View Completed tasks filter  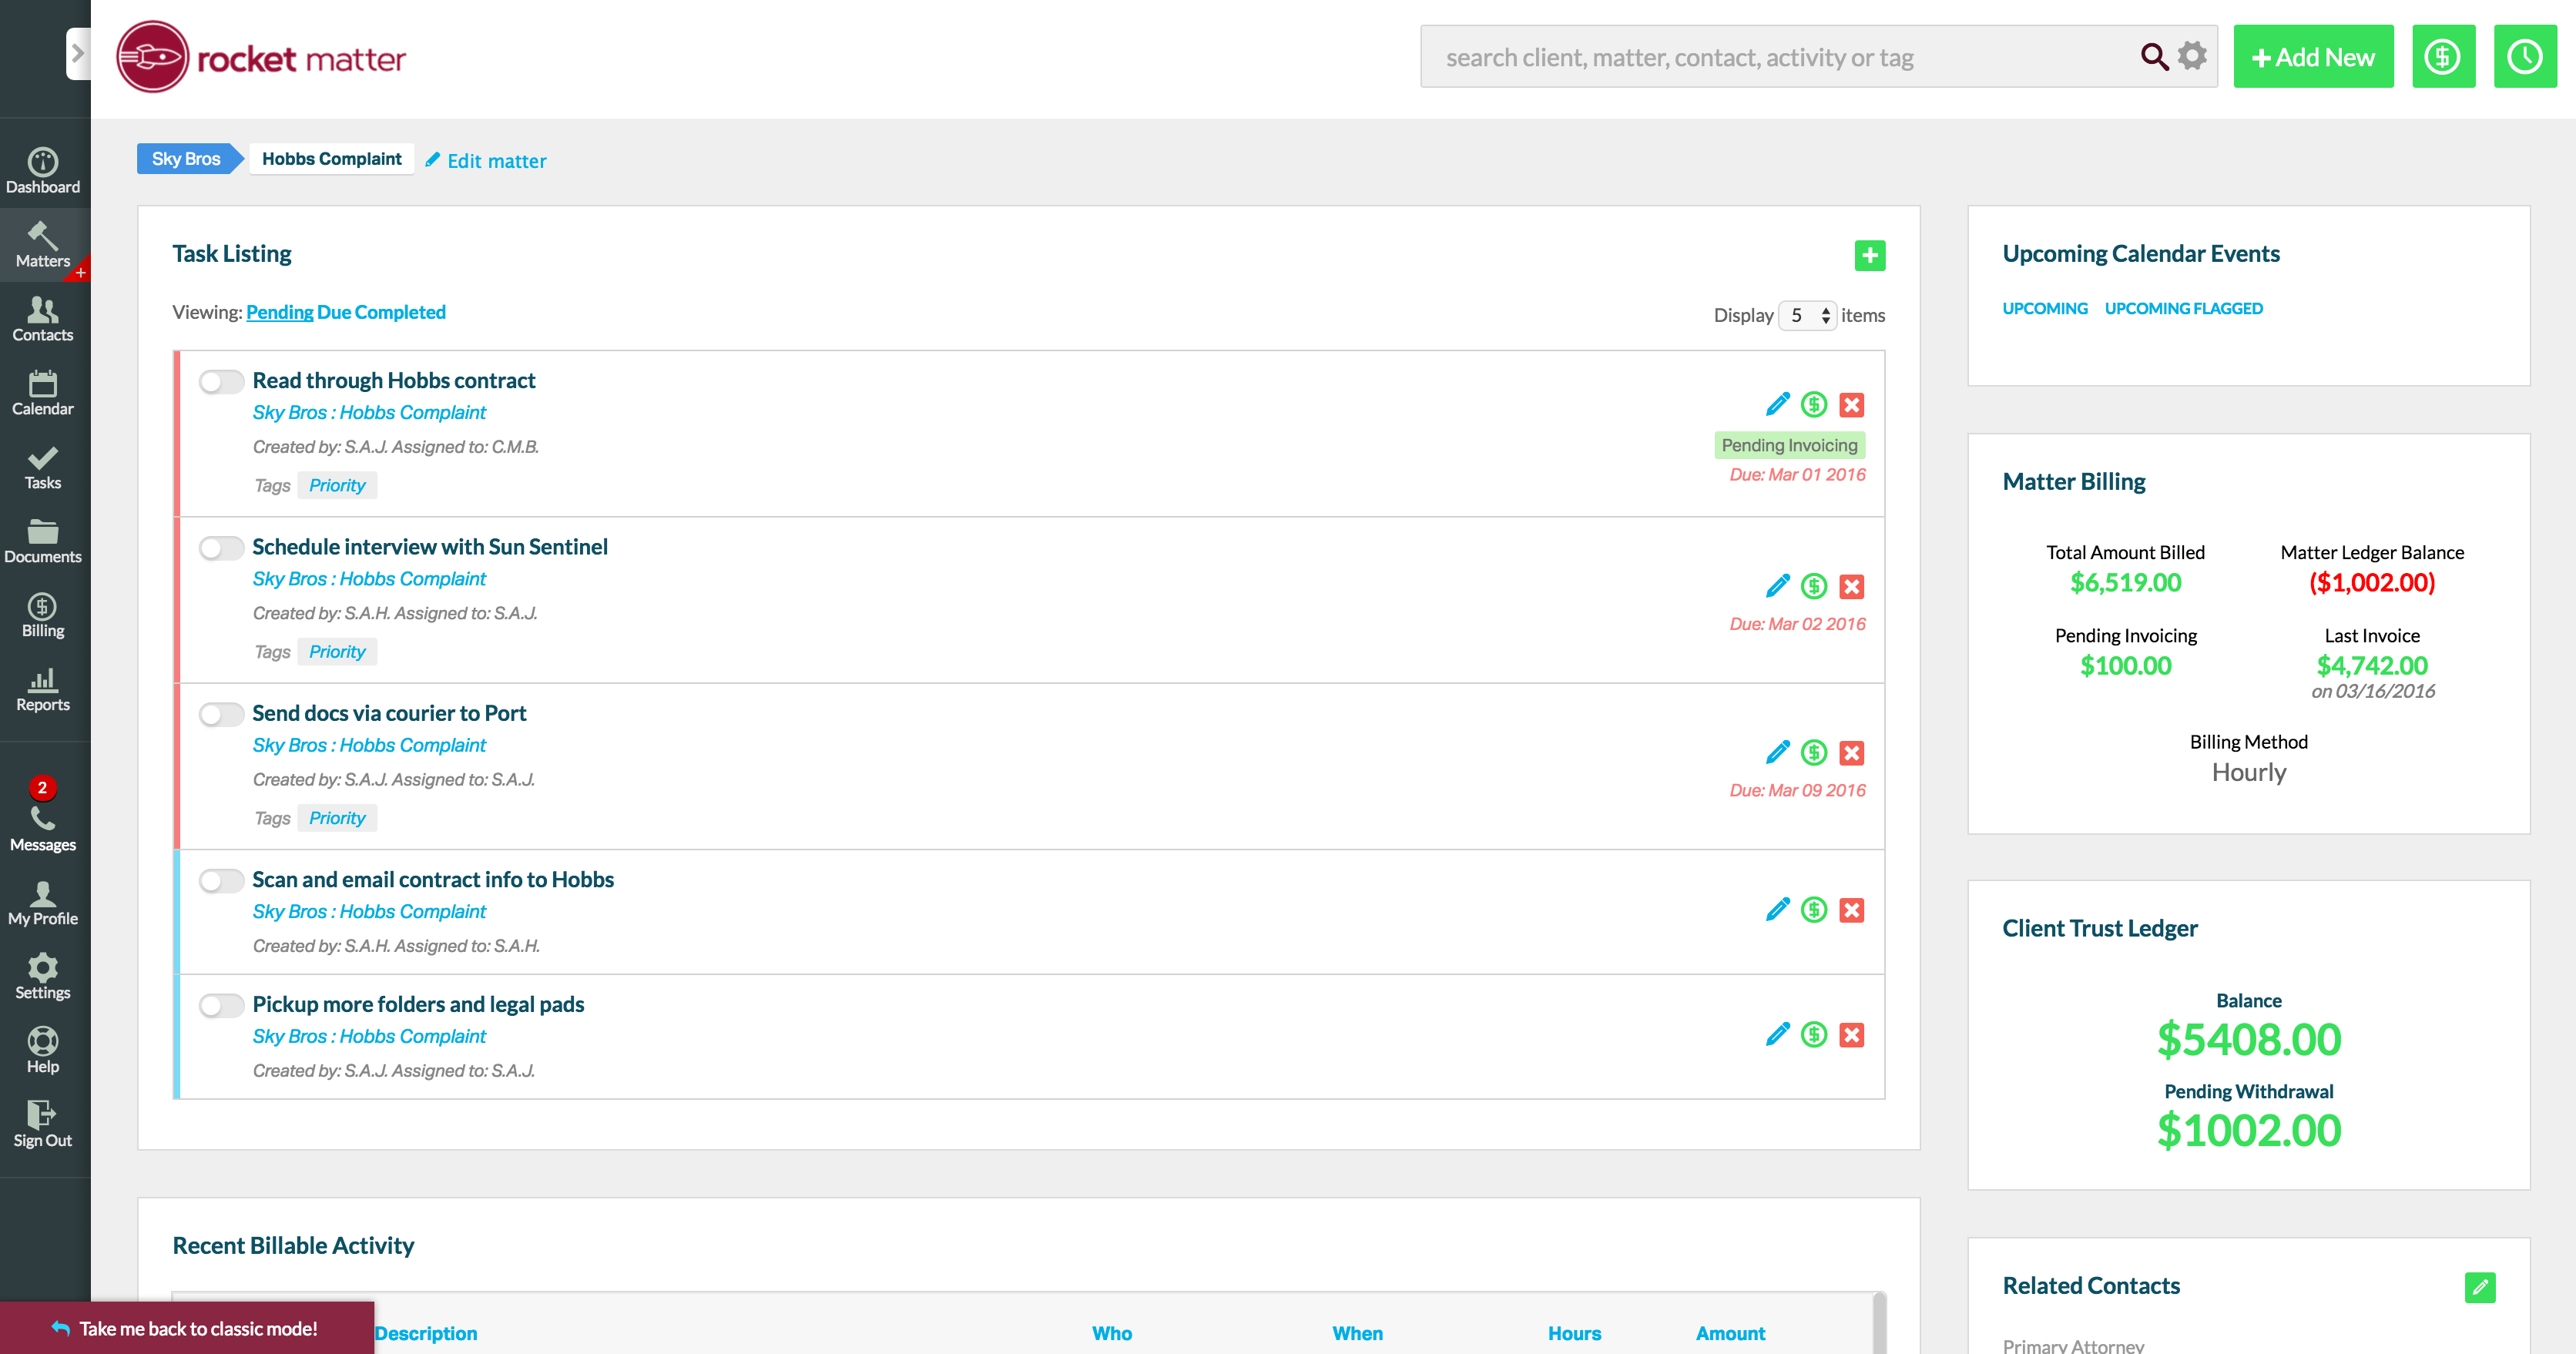pos(400,312)
